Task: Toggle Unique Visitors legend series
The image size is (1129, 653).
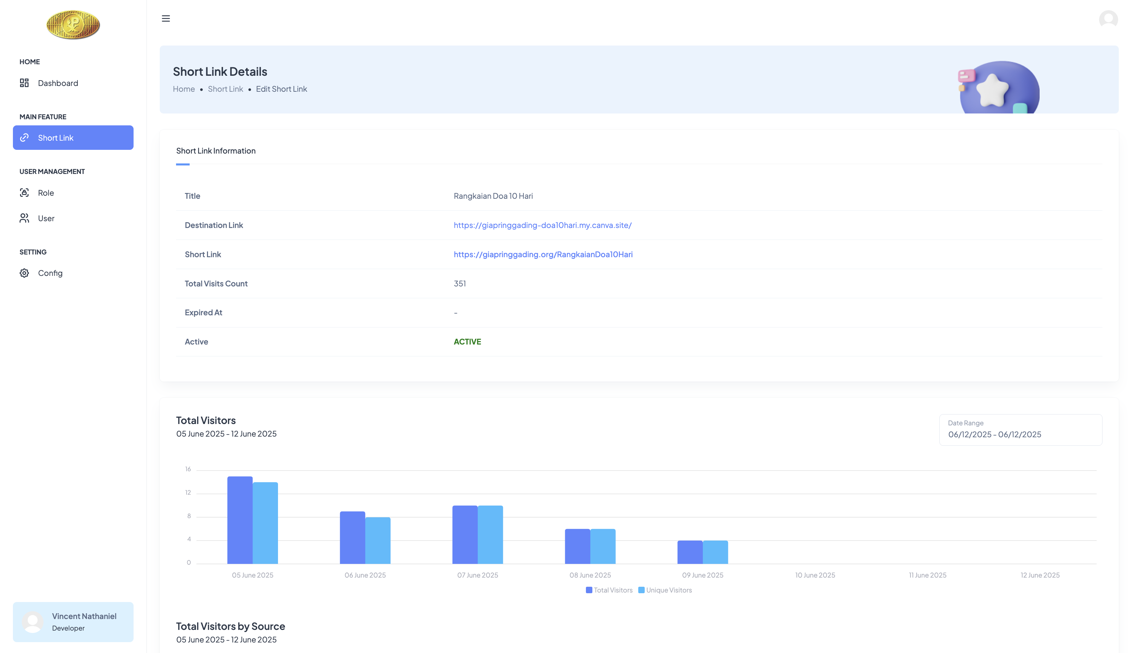Action: pyautogui.click(x=665, y=590)
